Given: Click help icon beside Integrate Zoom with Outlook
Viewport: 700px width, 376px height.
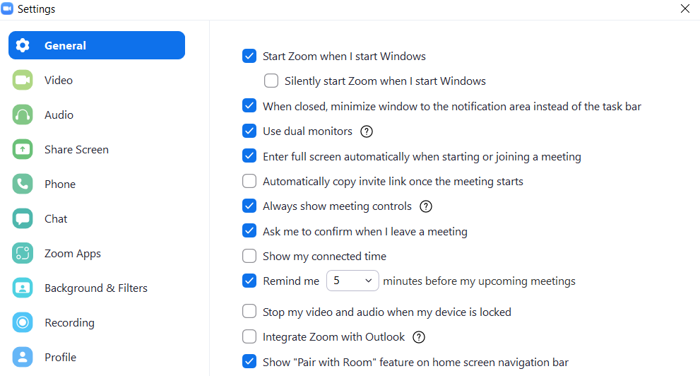Looking at the screenshot, I should [419, 337].
